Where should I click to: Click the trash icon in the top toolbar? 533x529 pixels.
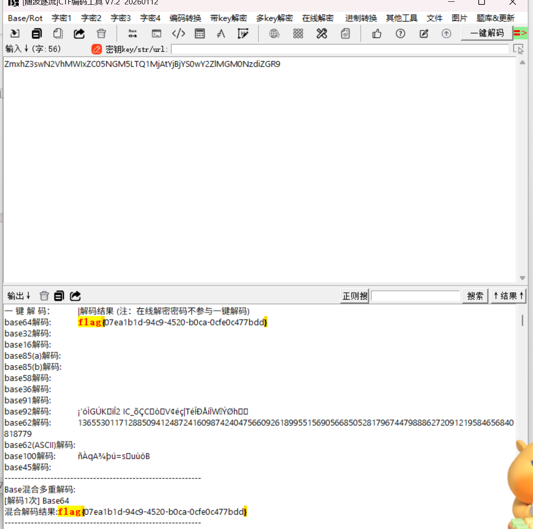[101, 33]
